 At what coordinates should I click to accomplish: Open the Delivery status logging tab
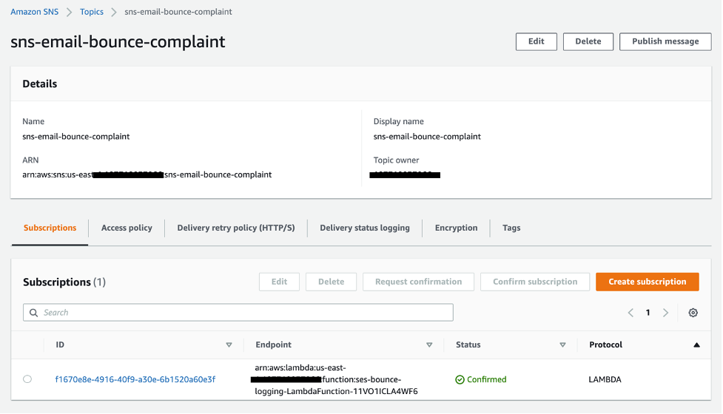(365, 228)
